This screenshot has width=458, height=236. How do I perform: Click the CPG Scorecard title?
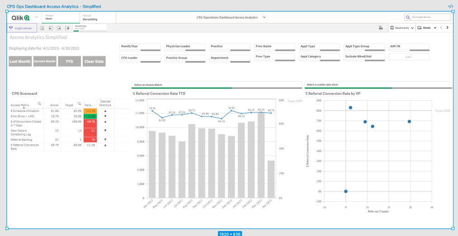(24, 94)
